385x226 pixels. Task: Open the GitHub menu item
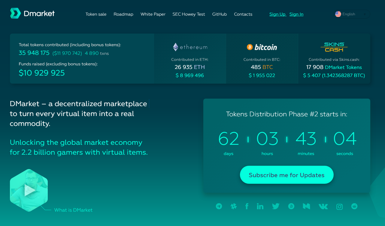(220, 14)
